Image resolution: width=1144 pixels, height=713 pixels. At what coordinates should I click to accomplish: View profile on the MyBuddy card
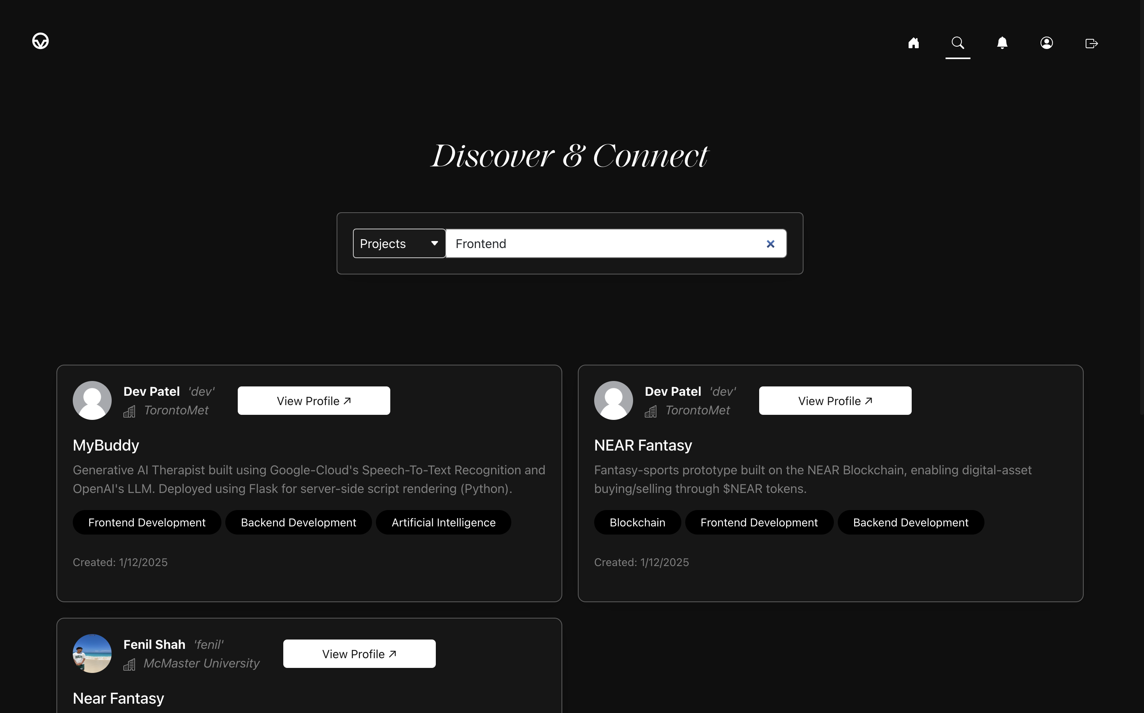tap(313, 401)
